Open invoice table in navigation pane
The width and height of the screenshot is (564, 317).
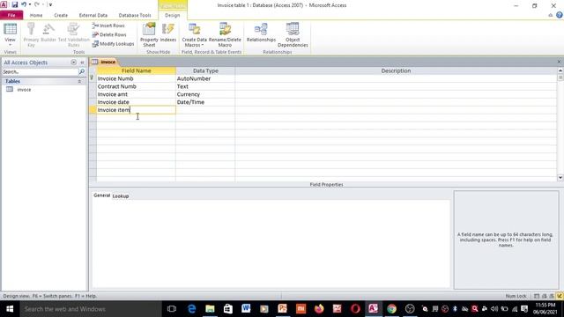(x=24, y=90)
